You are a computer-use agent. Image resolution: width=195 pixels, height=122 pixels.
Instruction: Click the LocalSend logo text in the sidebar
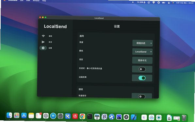coord(55,26)
